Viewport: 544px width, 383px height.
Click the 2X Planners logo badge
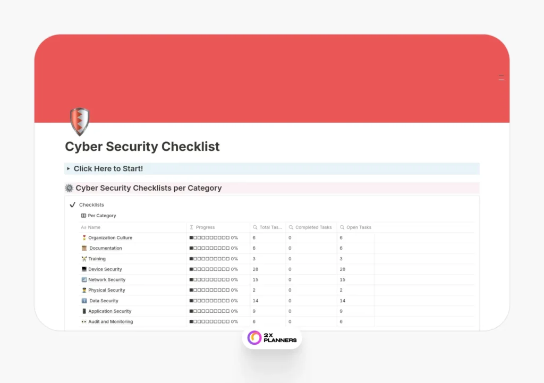point(272,337)
